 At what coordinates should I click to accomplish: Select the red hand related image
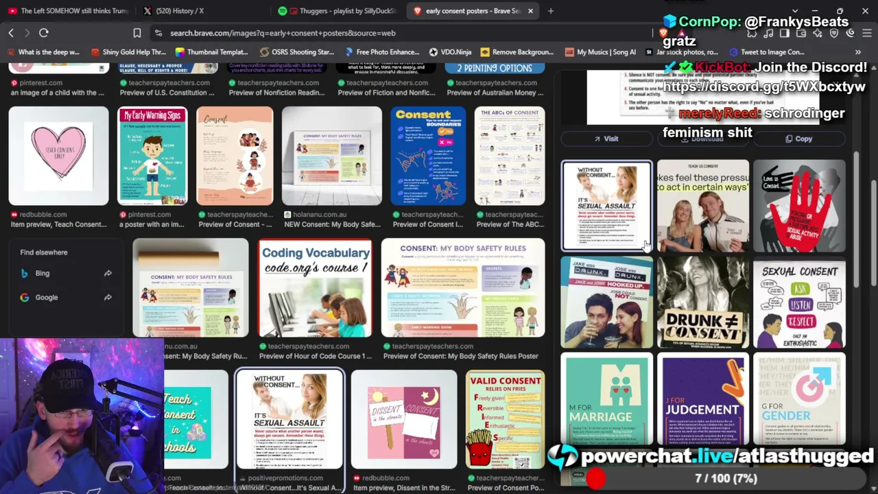tap(799, 206)
